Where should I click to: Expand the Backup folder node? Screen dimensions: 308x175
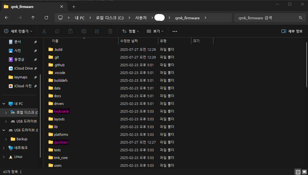tap(6, 139)
